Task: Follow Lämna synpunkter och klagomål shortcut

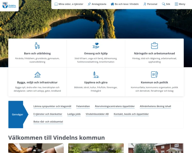Action: 52,106
